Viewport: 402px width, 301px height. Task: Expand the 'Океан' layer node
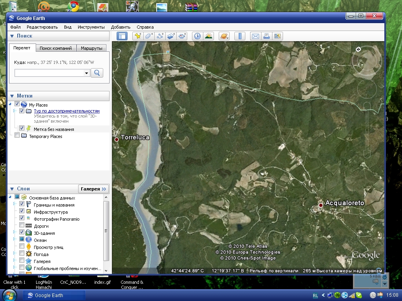(15, 239)
